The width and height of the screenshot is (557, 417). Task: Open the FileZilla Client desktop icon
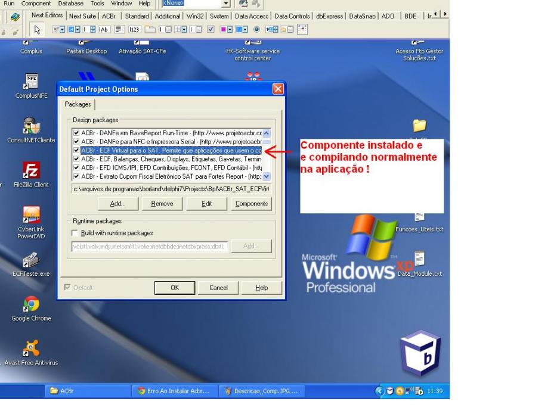(x=31, y=170)
